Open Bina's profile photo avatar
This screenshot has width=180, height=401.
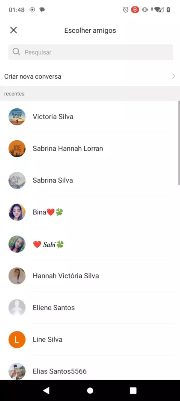[x=17, y=212]
